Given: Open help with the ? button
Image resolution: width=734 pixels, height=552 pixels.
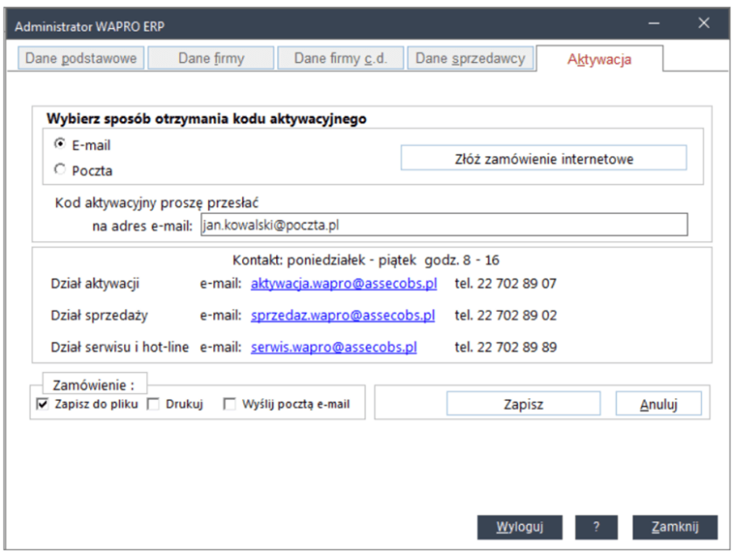Looking at the screenshot, I should tap(596, 527).
